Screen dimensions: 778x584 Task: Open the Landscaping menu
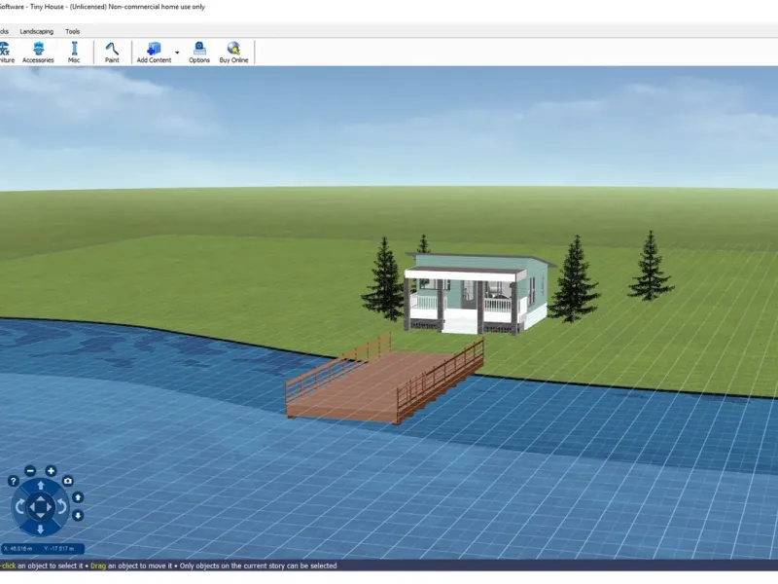pyautogui.click(x=36, y=31)
